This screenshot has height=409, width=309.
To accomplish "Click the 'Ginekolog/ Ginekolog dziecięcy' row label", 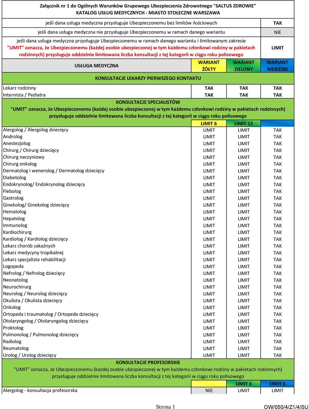I will tap(36, 205).
